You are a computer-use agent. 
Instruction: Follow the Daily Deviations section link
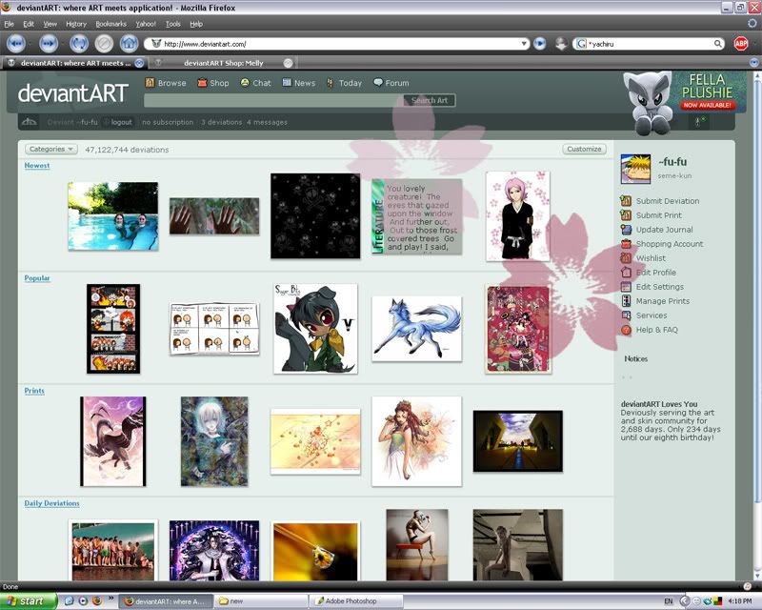coord(52,503)
